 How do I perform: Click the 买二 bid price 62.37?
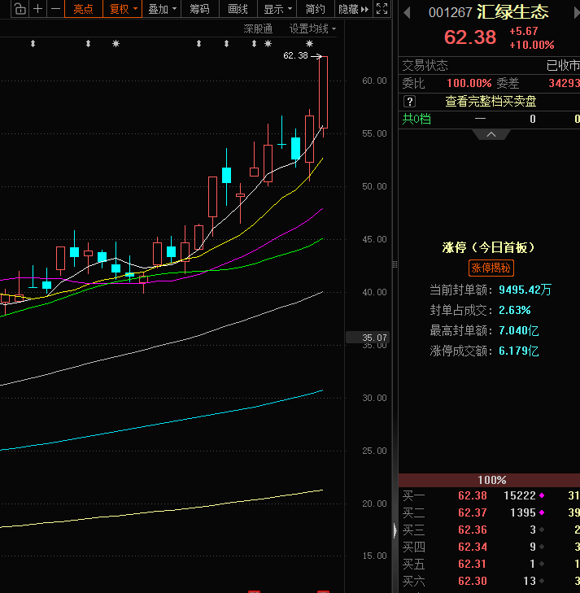[473, 512]
